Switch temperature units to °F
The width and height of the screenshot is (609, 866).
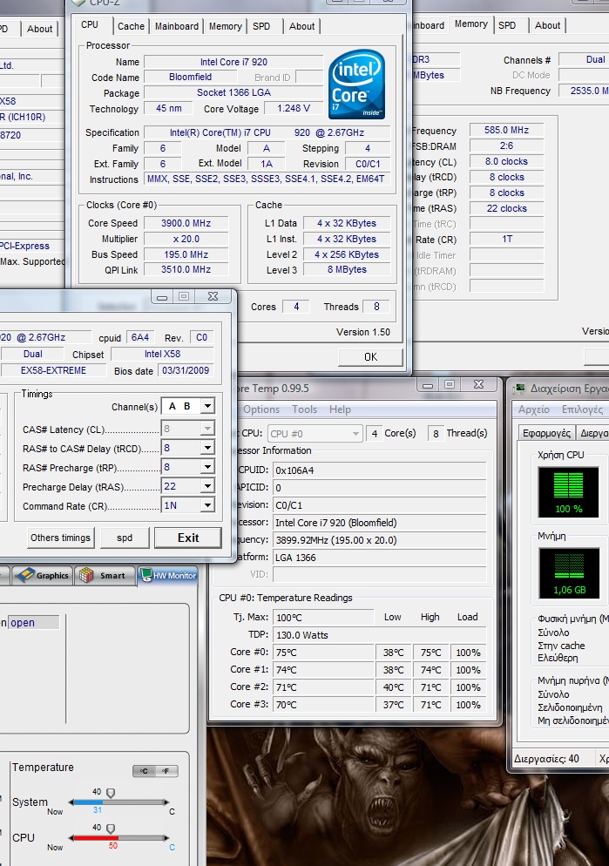pyautogui.click(x=166, y=771)
